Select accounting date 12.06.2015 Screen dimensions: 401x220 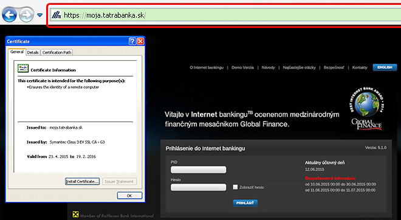(315, 170)
